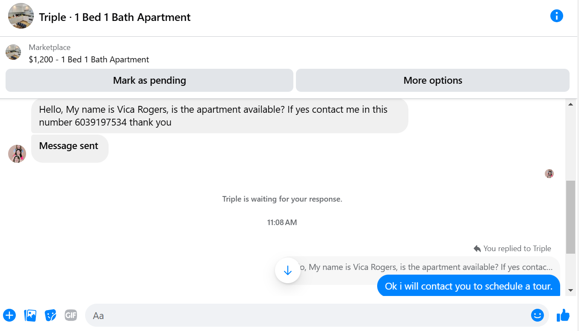Open the Marketplace listing thumbnail

coord(13,52)
